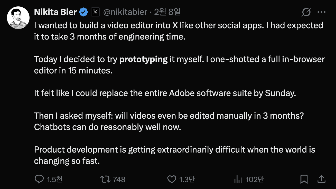Click the blue verified checkmark badge
Viewport: 336px width, 189px height.
(84, 12)
